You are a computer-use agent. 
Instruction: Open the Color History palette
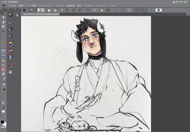pos(11,65)
